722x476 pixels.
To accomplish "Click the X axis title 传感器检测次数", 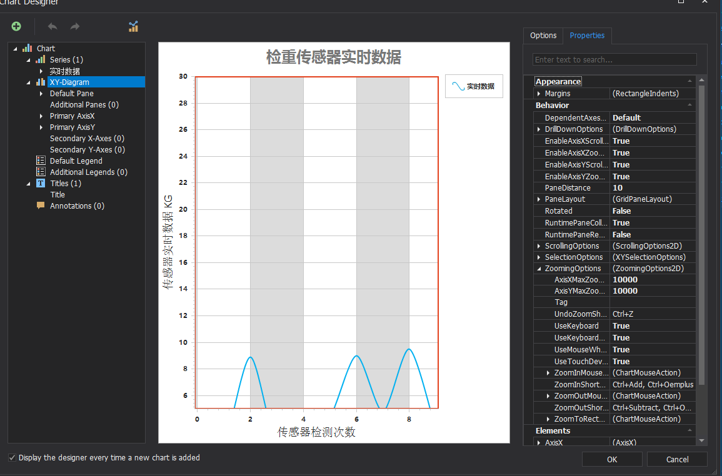I will point(316,432).
